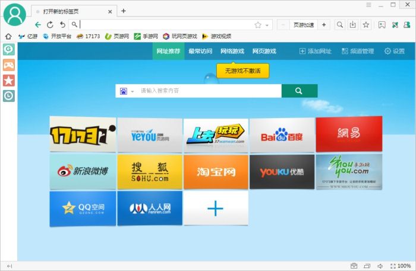Switch to the 网址推荐 tab

(x=168, y=51)
